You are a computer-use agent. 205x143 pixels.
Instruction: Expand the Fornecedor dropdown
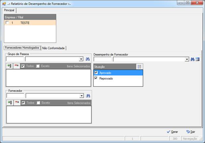pyautogui.click(x=81, y=96)
